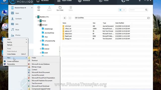The width and height of the screenshot is (161, 90).
Task: Switch to list view mode
Action: [x=120, y=10]
